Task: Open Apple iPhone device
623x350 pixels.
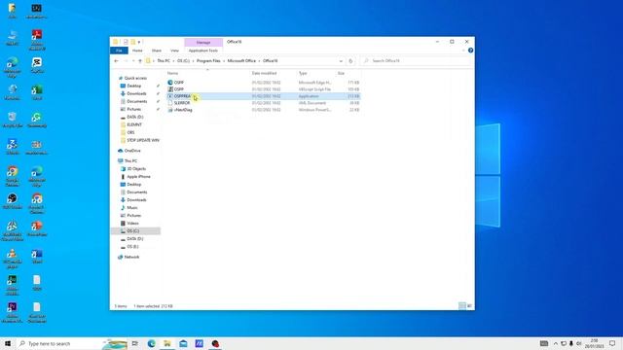Action: pyautogui.click(x=138, y=177)
